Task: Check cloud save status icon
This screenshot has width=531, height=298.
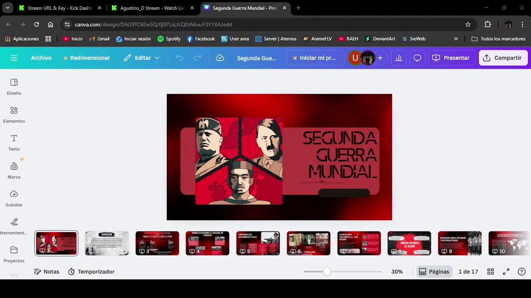Action: point(220,58)
